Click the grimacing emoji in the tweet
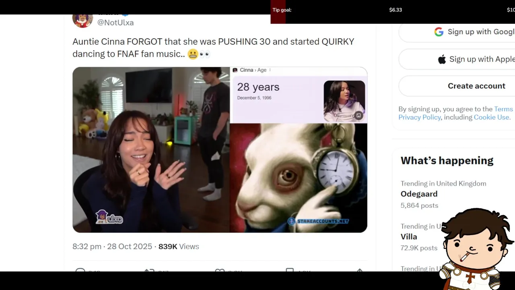515x290 pixels. (193, 54)
